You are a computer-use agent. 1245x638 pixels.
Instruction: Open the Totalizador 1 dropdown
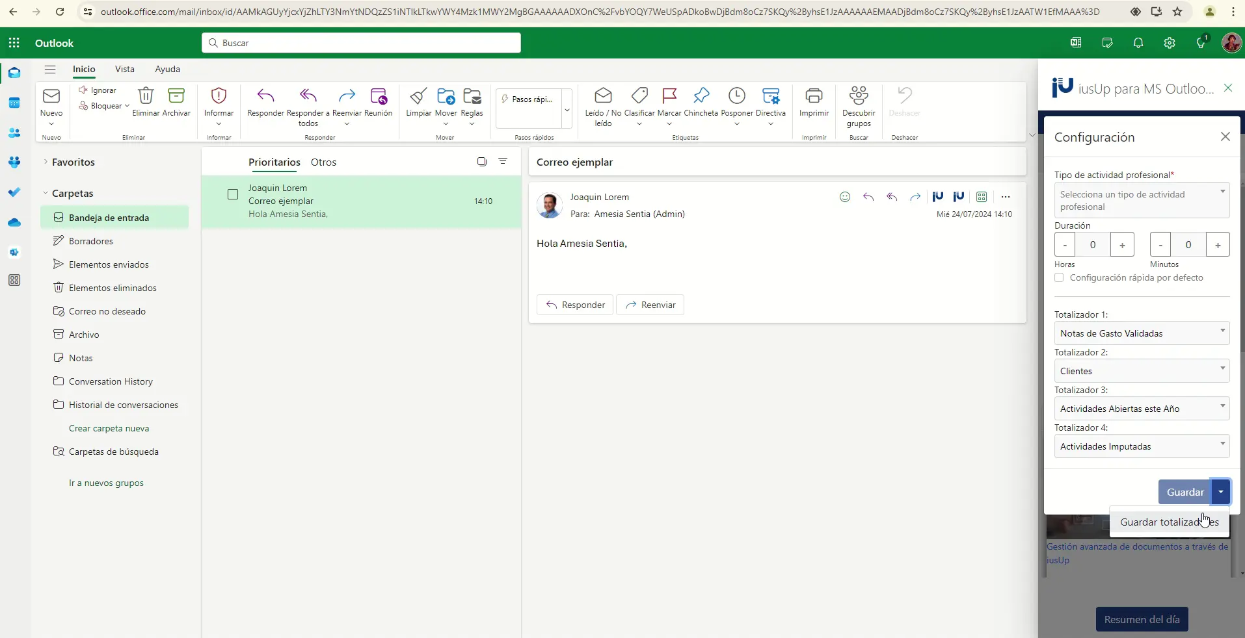[x=1141, y=333]
